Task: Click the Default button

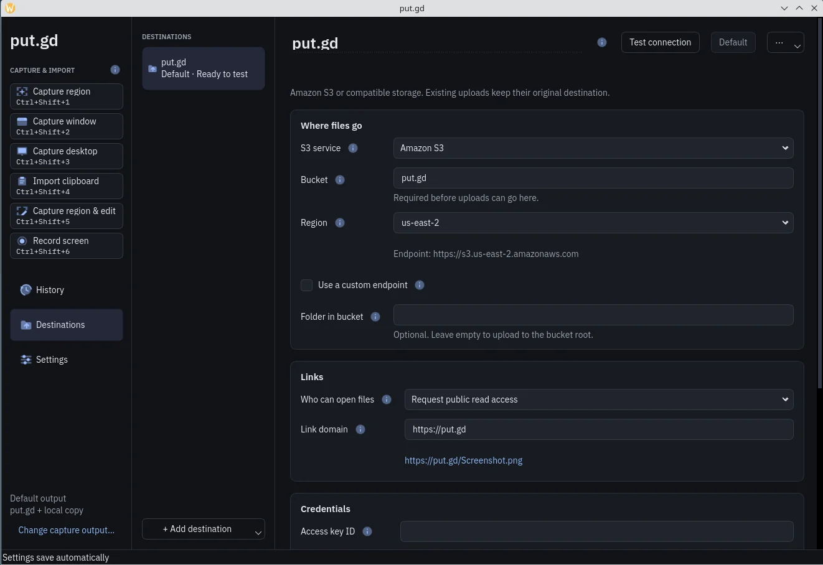Action: [733, 42]
